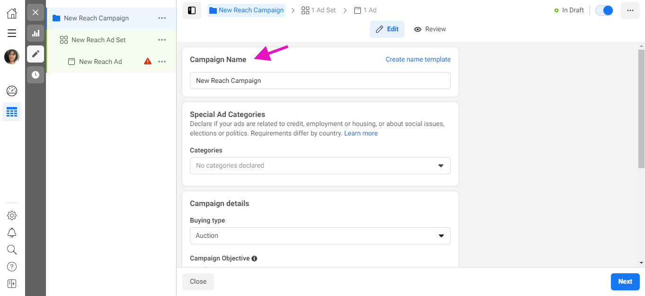The width and height of the screenshot is (645, 296).
Task: Toggle the side pane layout button
Action: point(192,10)
